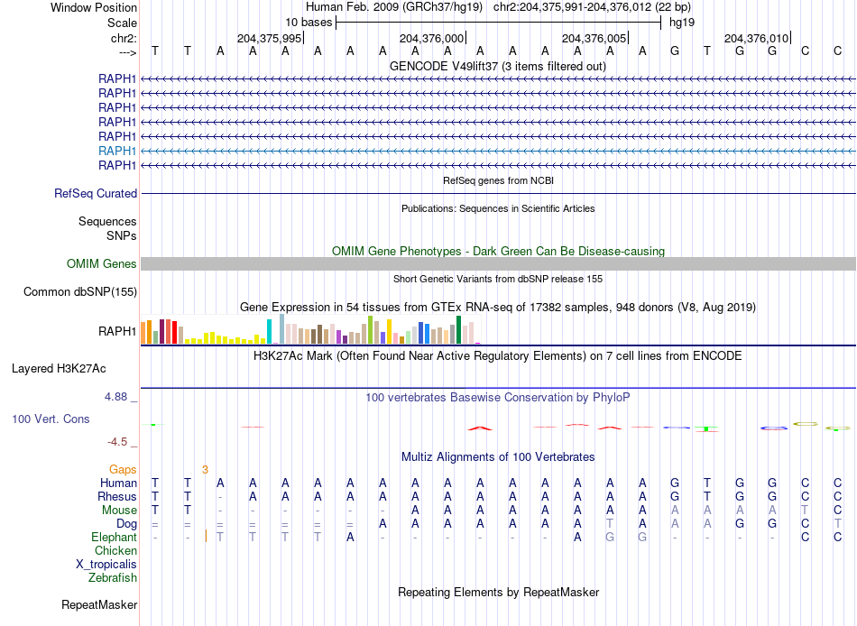The height and width of the screenshot is (626, 857).
Task: Click the OMIM Genes track label
Action: [x=101, y=264]
